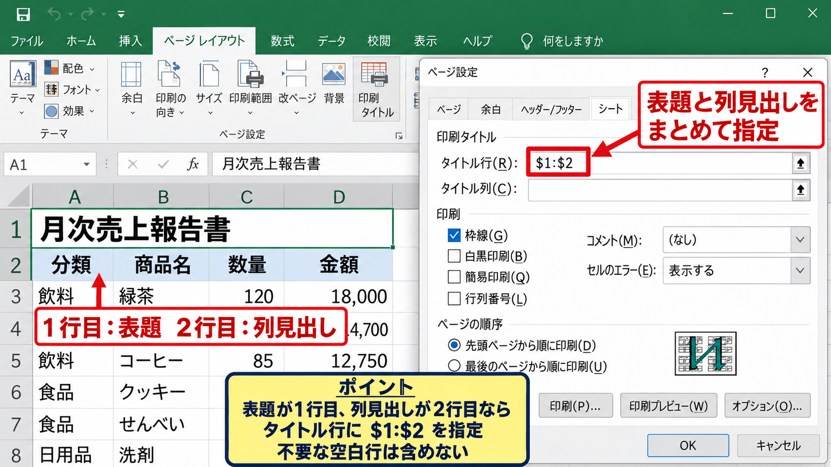Enable the 白黒印刷 checkbox
Viewport: 831px width, 467px height.
pyautogui.click(x=454, y=256)
